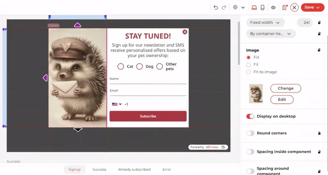The height and width of the screenshot is (175, 328).
Task: Click the Email input field
Action: point(148,92)
